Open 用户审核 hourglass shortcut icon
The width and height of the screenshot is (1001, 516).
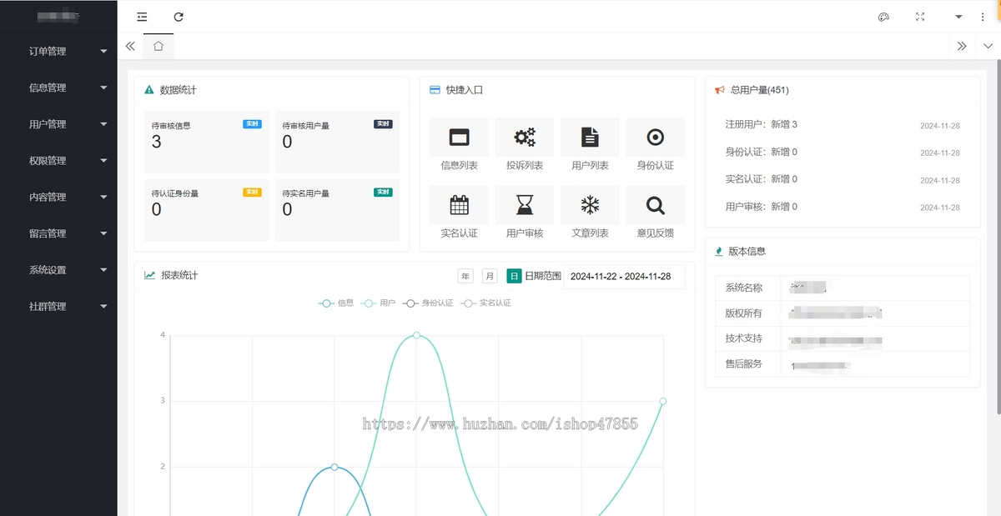[x=525, y=205]
